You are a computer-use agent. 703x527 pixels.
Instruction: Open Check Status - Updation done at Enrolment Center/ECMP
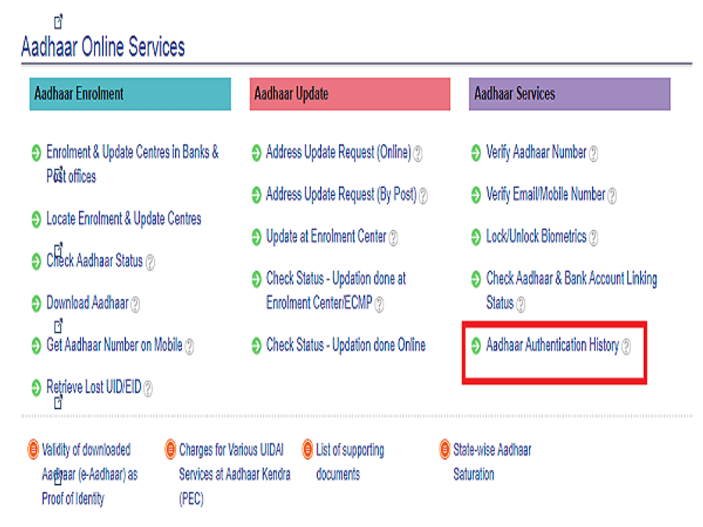[336, 290]
